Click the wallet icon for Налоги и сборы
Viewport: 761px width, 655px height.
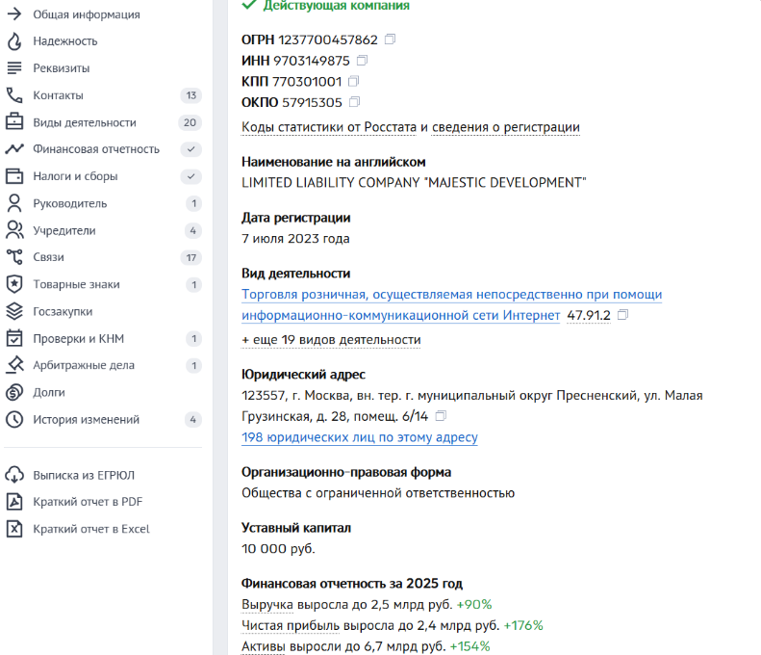(x=14, y=176)
